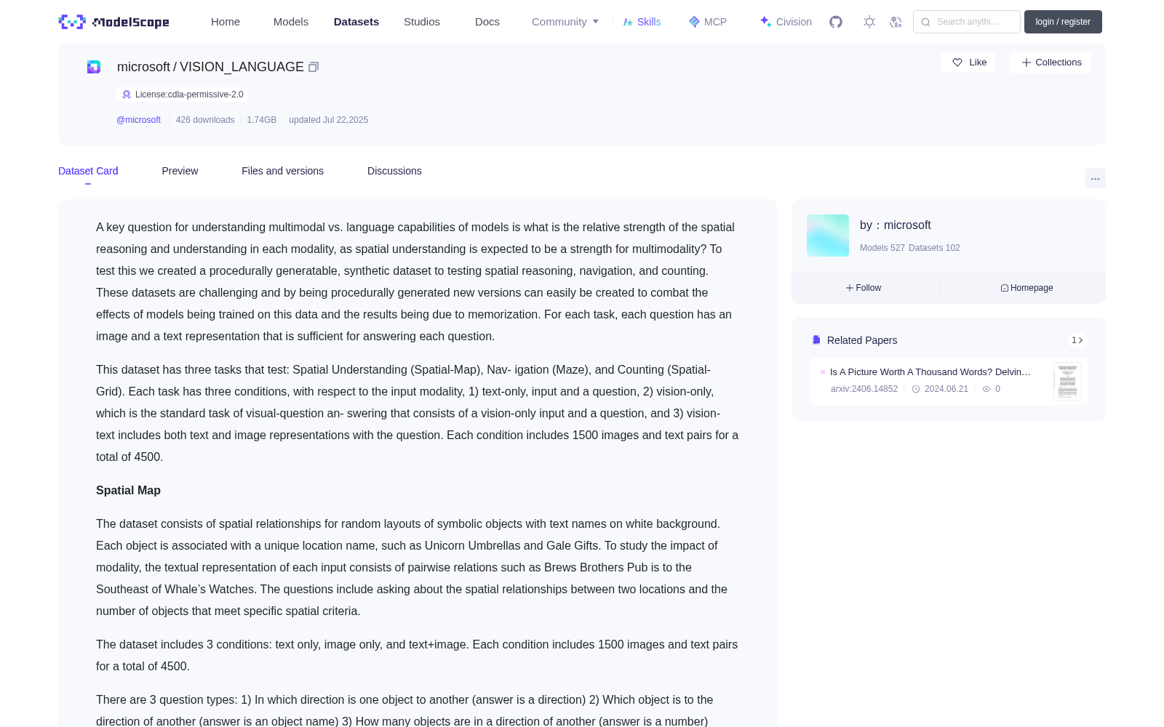Click the Homepage house icon
Viewport: 1164px width, 727px height.
click(1005, 288)
